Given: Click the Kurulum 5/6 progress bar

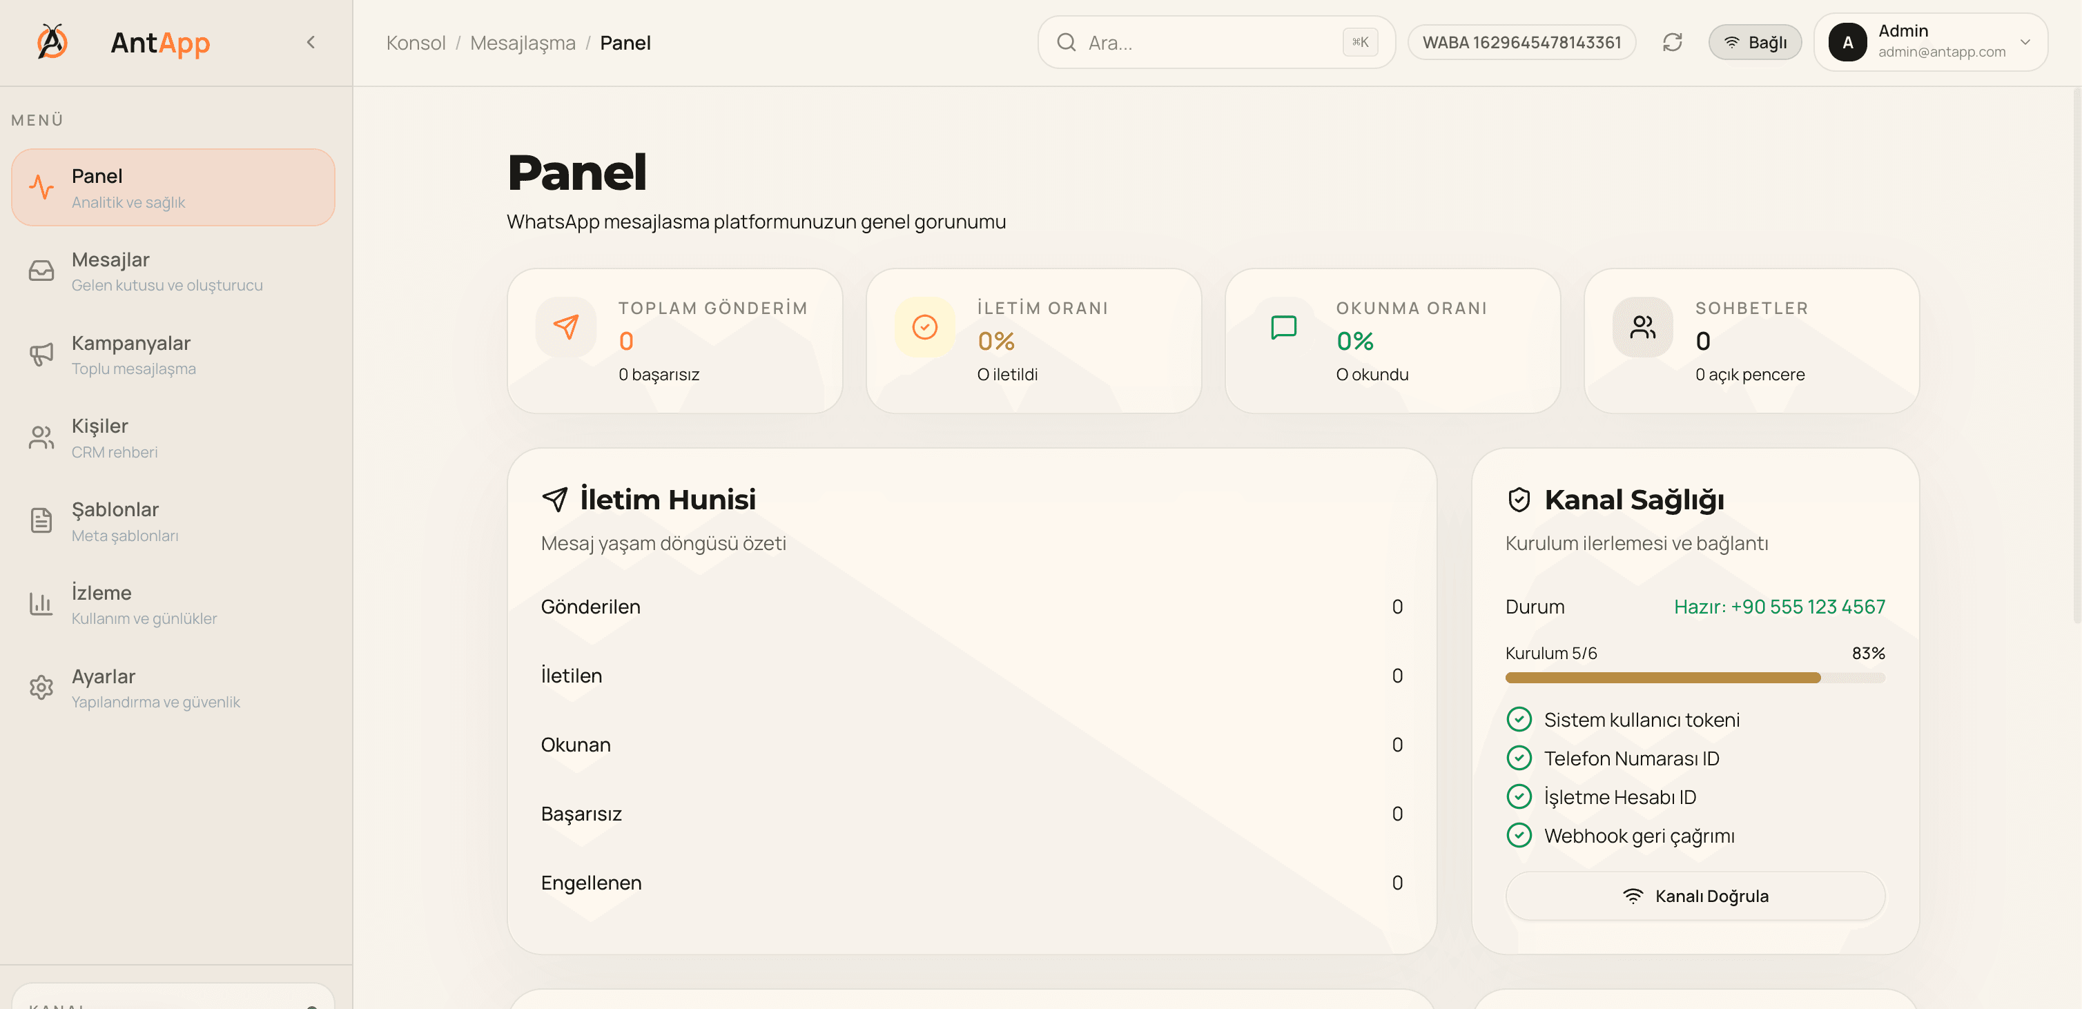Looking at the screenshot, I should (1695, 678).
